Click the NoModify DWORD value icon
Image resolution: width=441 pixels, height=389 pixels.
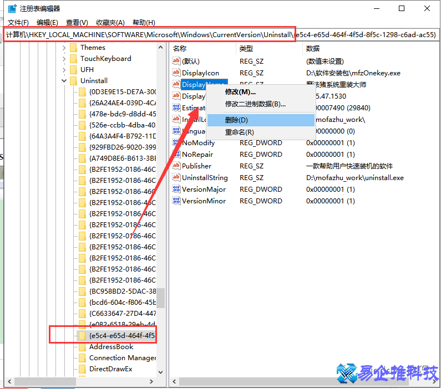(x=176, y=142)
